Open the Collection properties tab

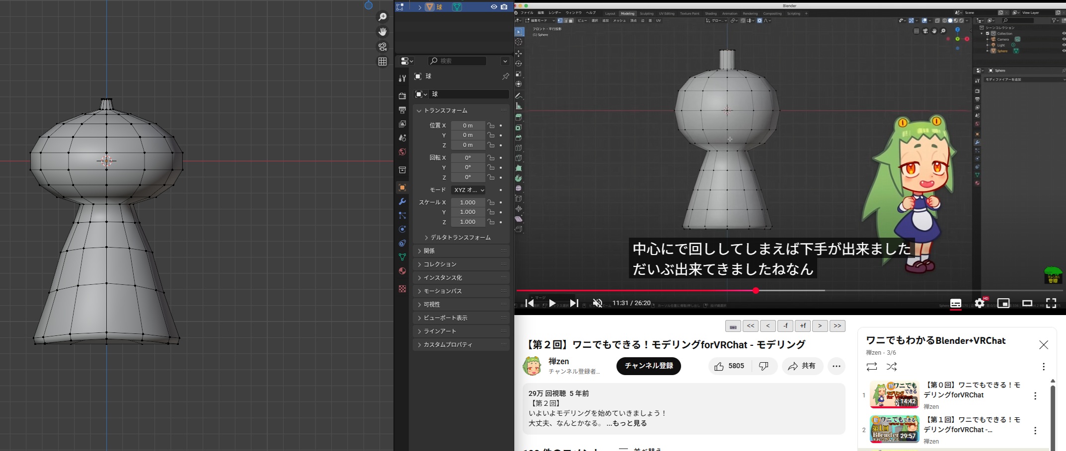(402, 170)
